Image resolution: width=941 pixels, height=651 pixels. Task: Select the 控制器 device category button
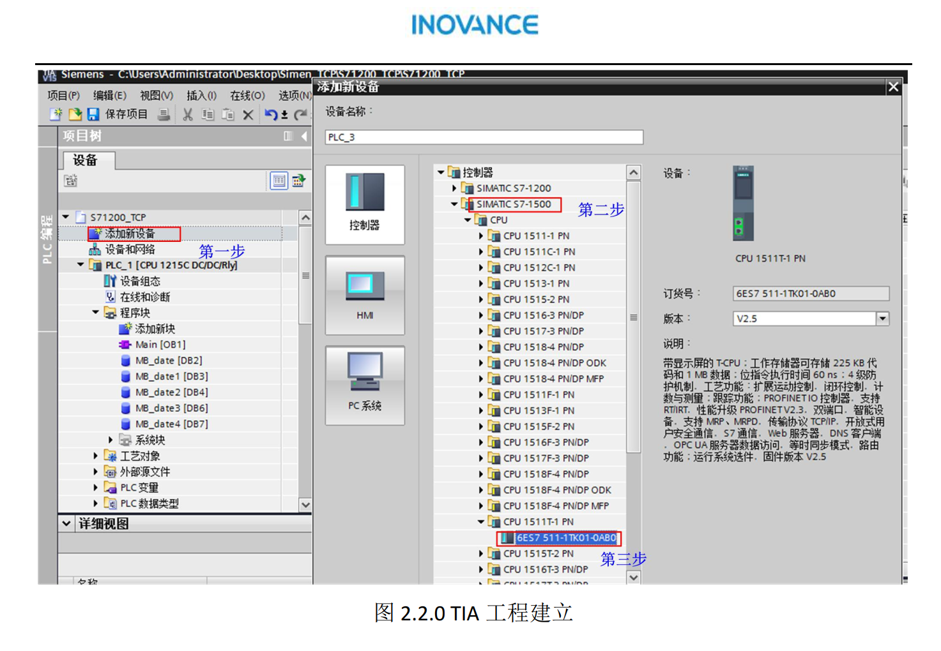pos(365,204)
